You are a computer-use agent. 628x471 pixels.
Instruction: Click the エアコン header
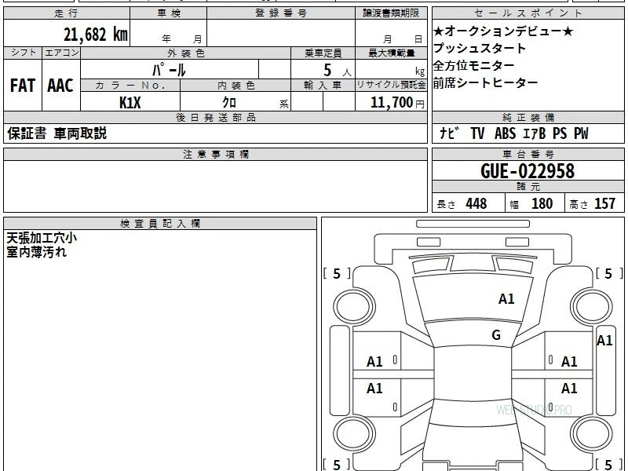pyautogui.click(x=61, y=53)
